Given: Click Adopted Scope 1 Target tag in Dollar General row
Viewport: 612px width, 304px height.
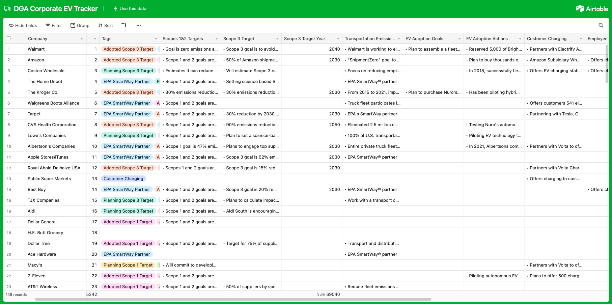Looking at the screenshot, I should point(128,222).
